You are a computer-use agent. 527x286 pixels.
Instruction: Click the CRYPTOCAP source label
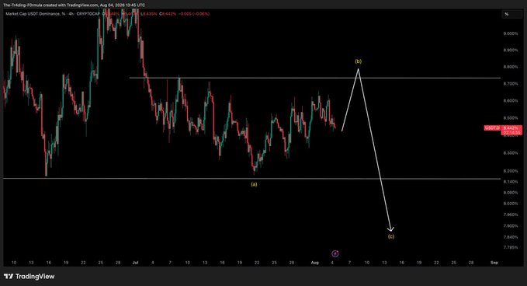[x=88, y=14]
